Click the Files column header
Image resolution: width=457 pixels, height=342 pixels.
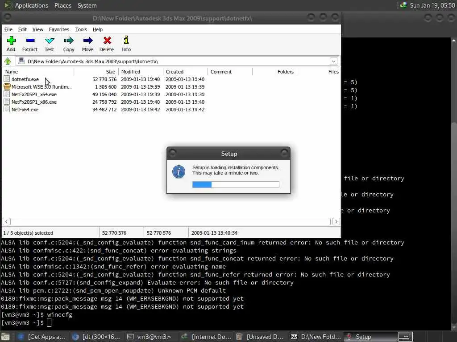[x=319, y=72]
